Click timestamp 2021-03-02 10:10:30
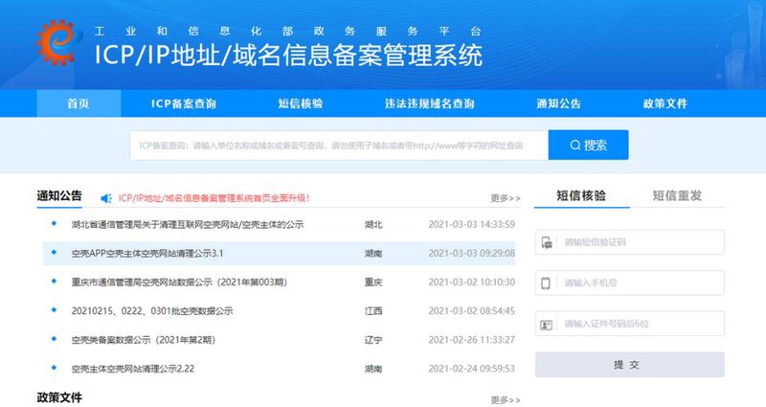Viewport: 766px width, 407px height. (x=471, y=282)
